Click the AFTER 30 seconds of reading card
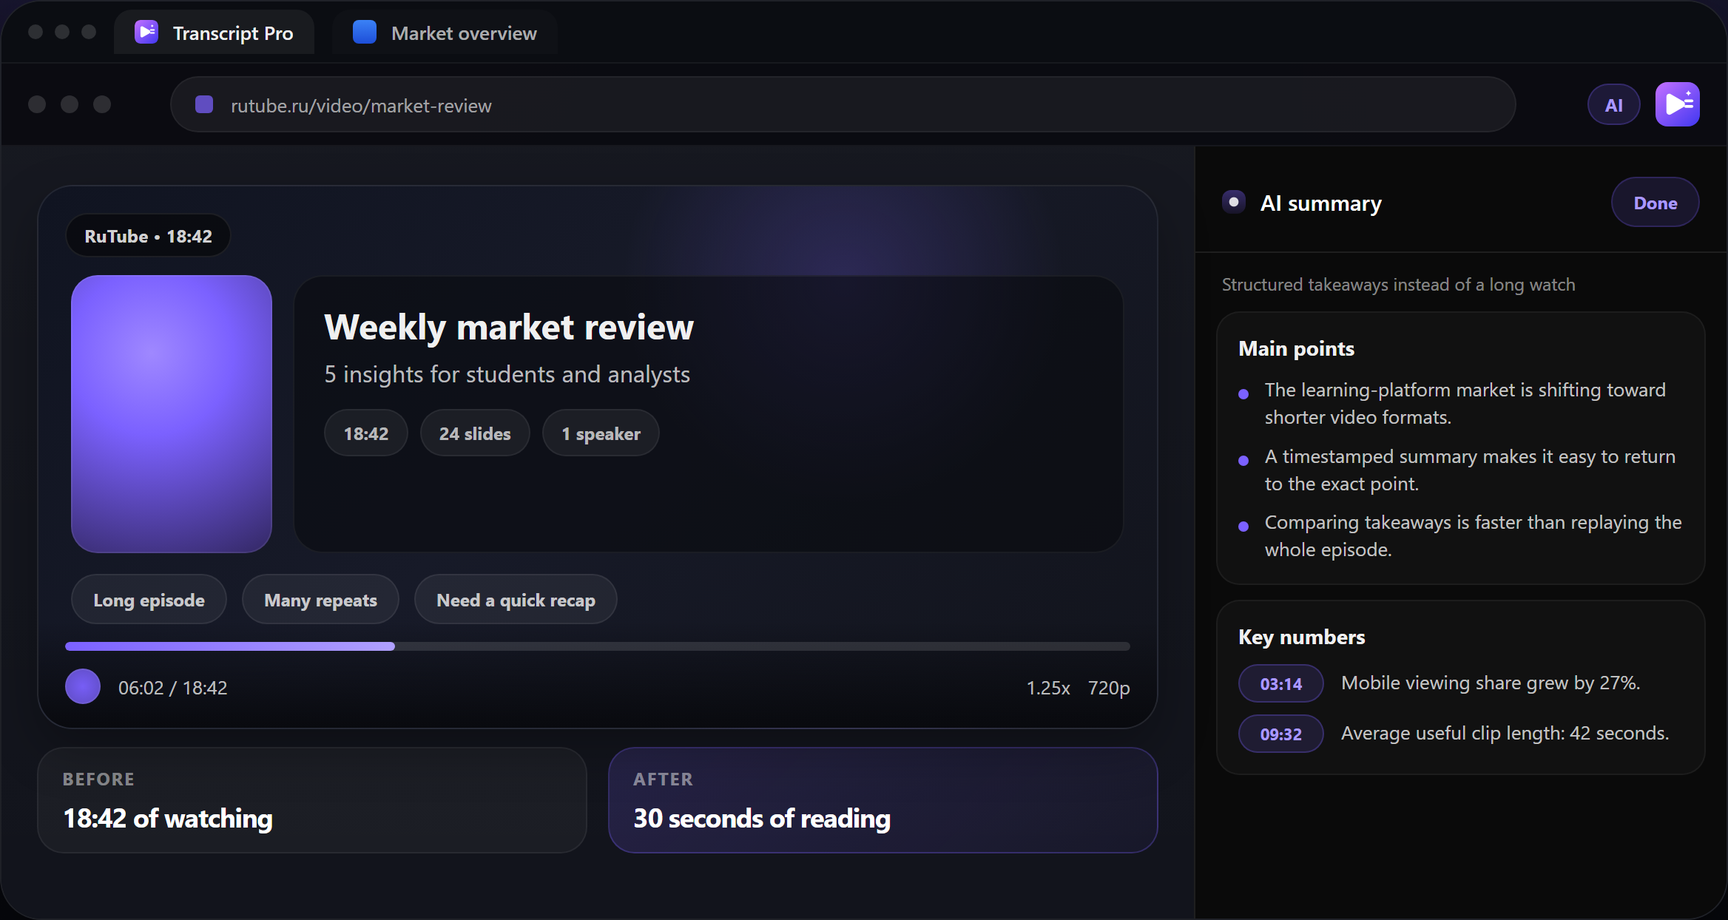The height and width of the screenshot is (920, 1728). pos(882,800)
